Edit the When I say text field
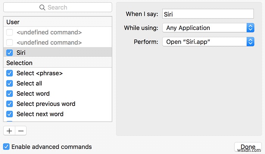265x154 pixels. [208, 14]
